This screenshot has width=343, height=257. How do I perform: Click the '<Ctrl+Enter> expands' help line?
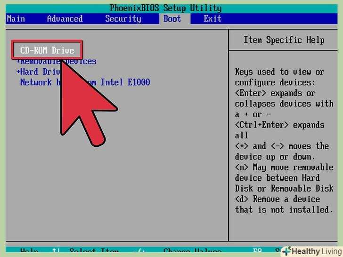pyautogui.click(x=279, y=125)
